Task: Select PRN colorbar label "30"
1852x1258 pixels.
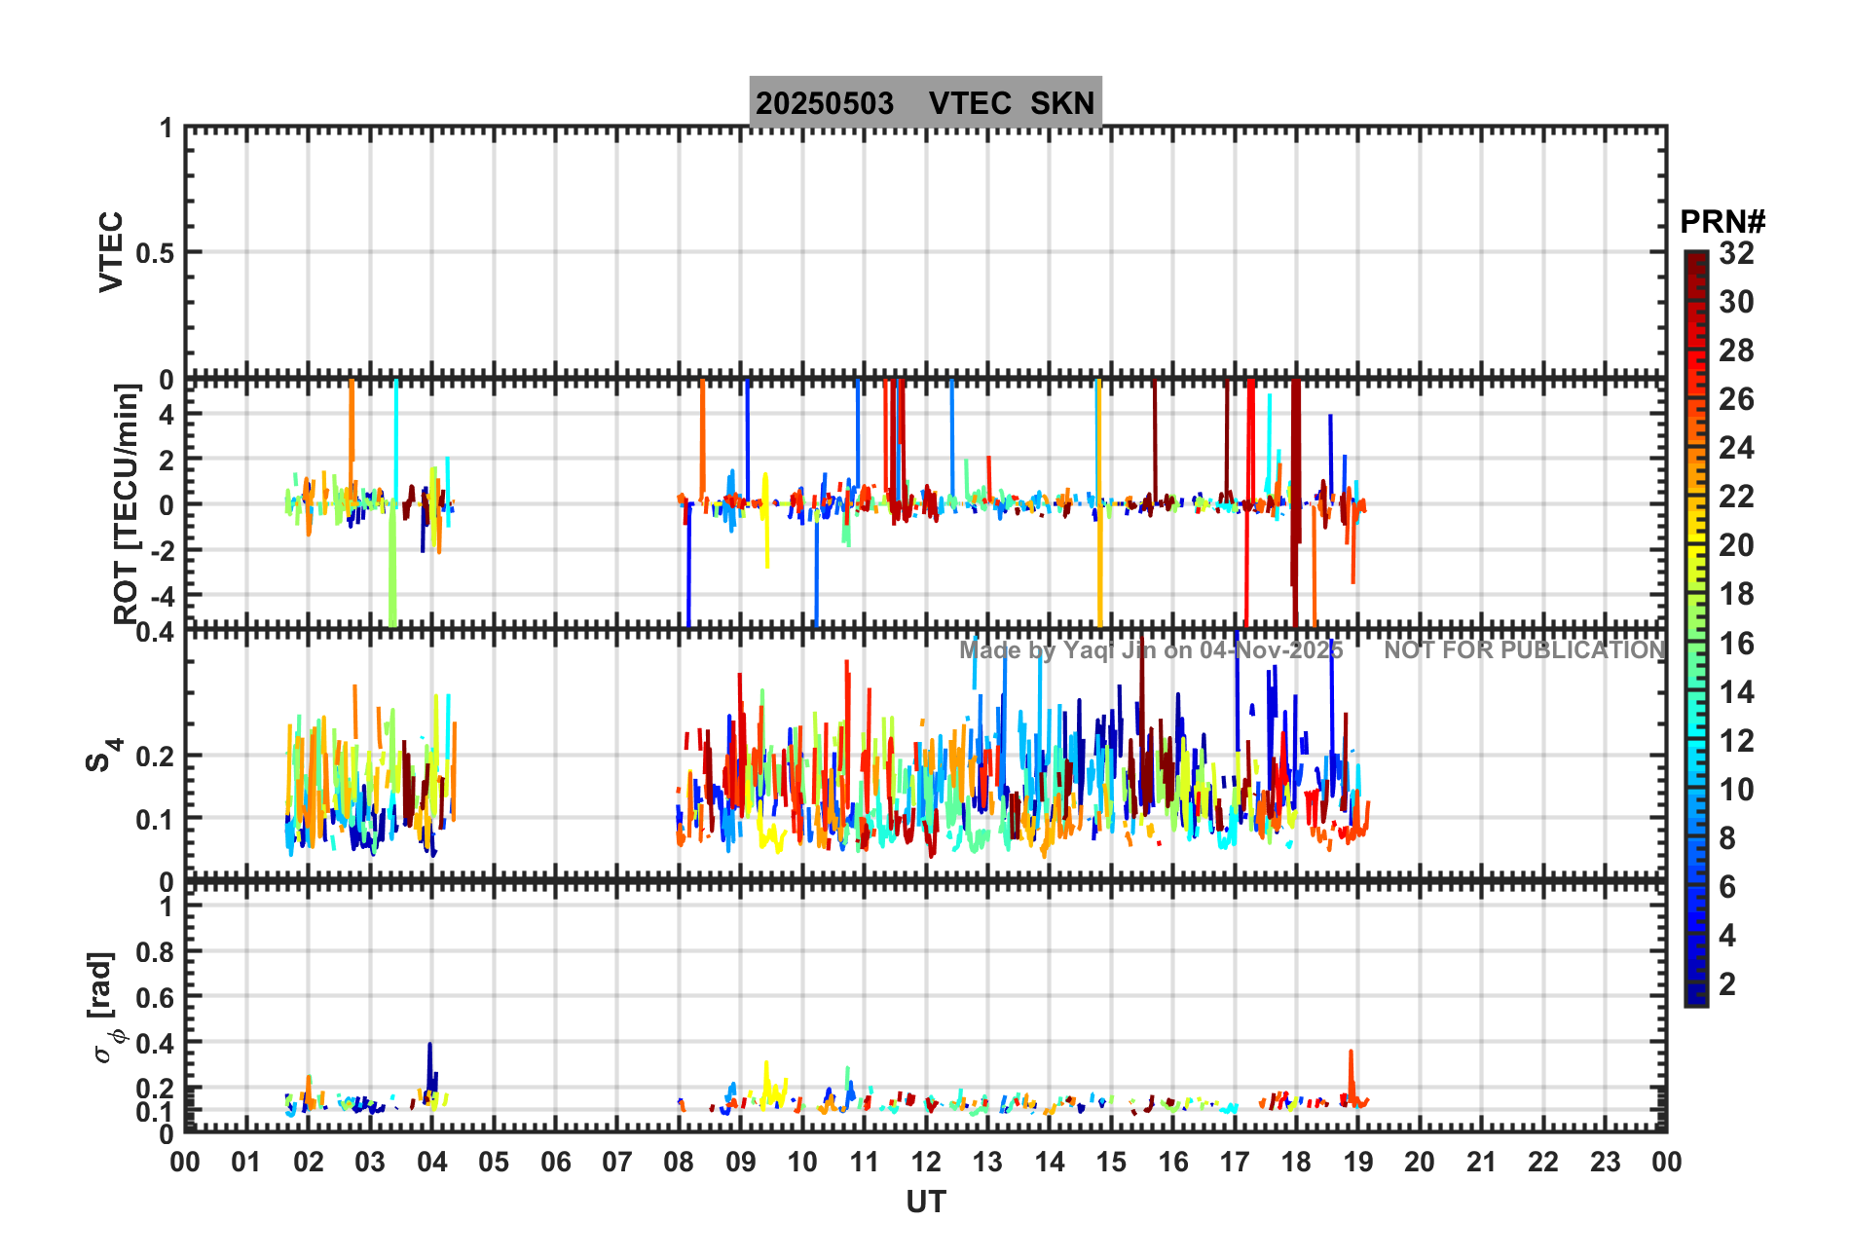Action: (x=1736, y=302)
